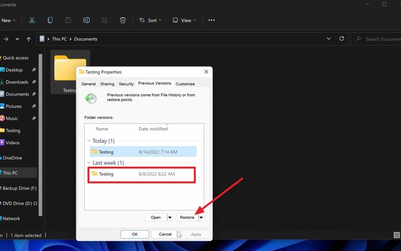Switch to the Security tab
Screen dimensions: 401x251
click(x=126, y=84)
